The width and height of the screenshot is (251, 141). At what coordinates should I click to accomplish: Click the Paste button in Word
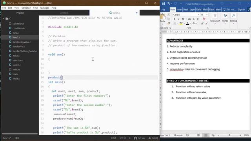(x=163, y=18)
